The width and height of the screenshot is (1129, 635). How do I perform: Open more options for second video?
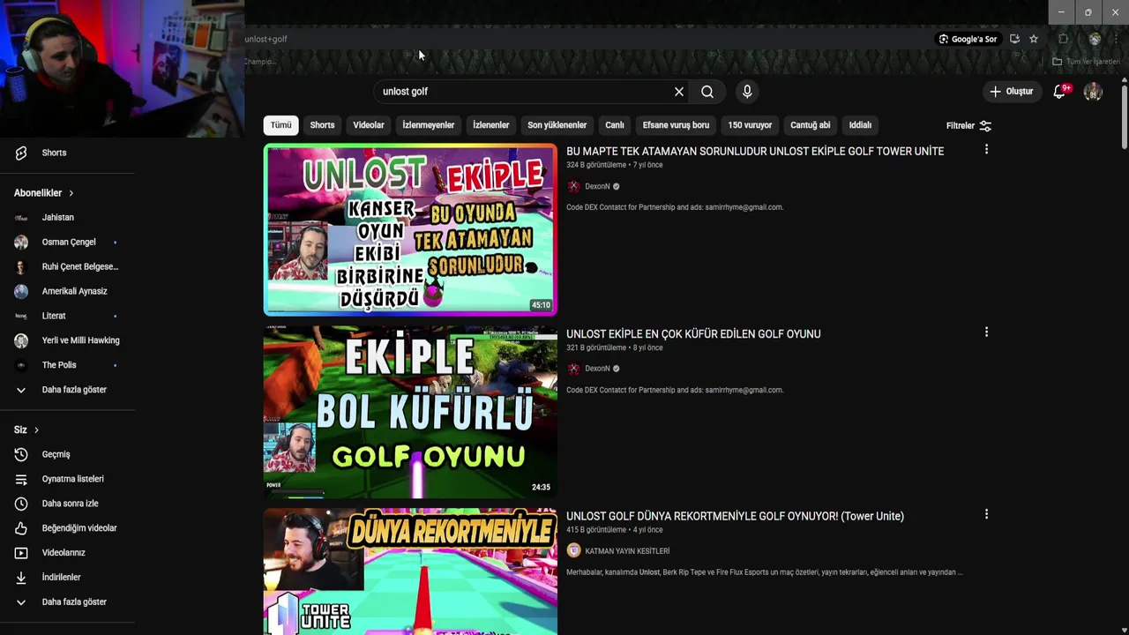point(986,332)
